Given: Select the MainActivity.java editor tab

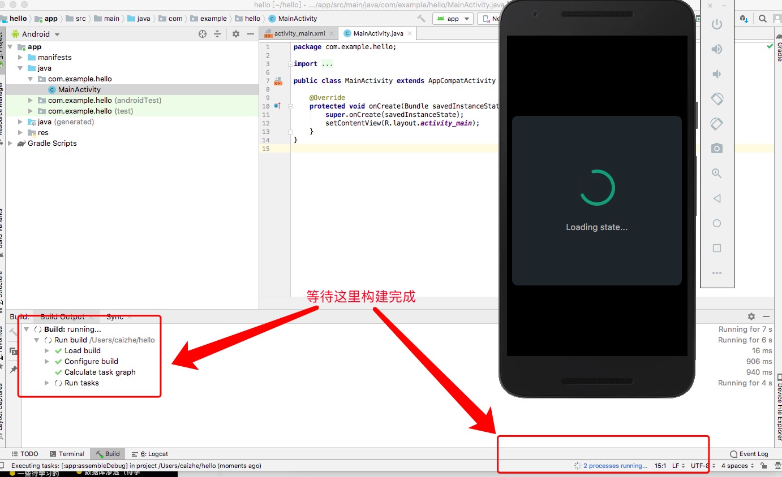Looking at the screenshot, I should click(376, 33).
